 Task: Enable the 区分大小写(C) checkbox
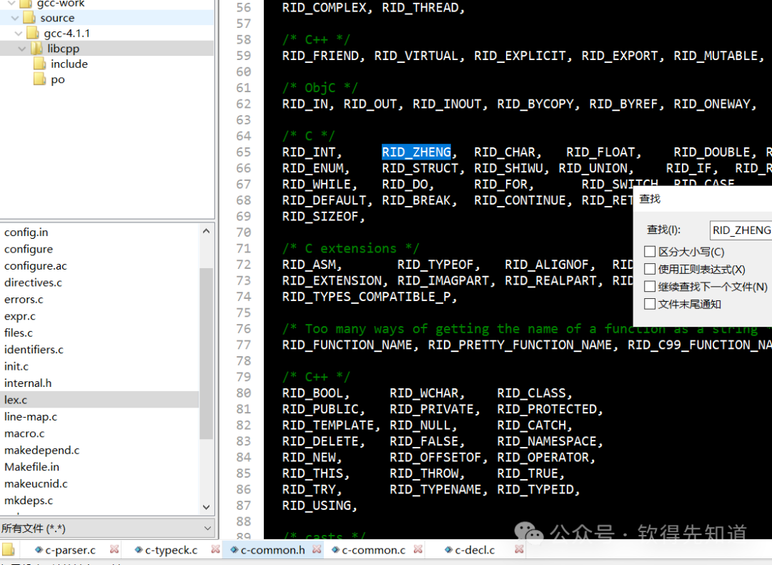pyautogui.click(x=649, y=251)
